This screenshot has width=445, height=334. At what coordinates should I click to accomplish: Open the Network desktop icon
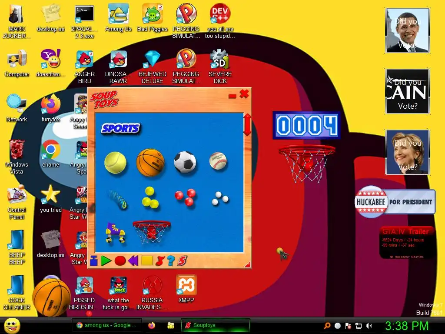tap(17, 108)
